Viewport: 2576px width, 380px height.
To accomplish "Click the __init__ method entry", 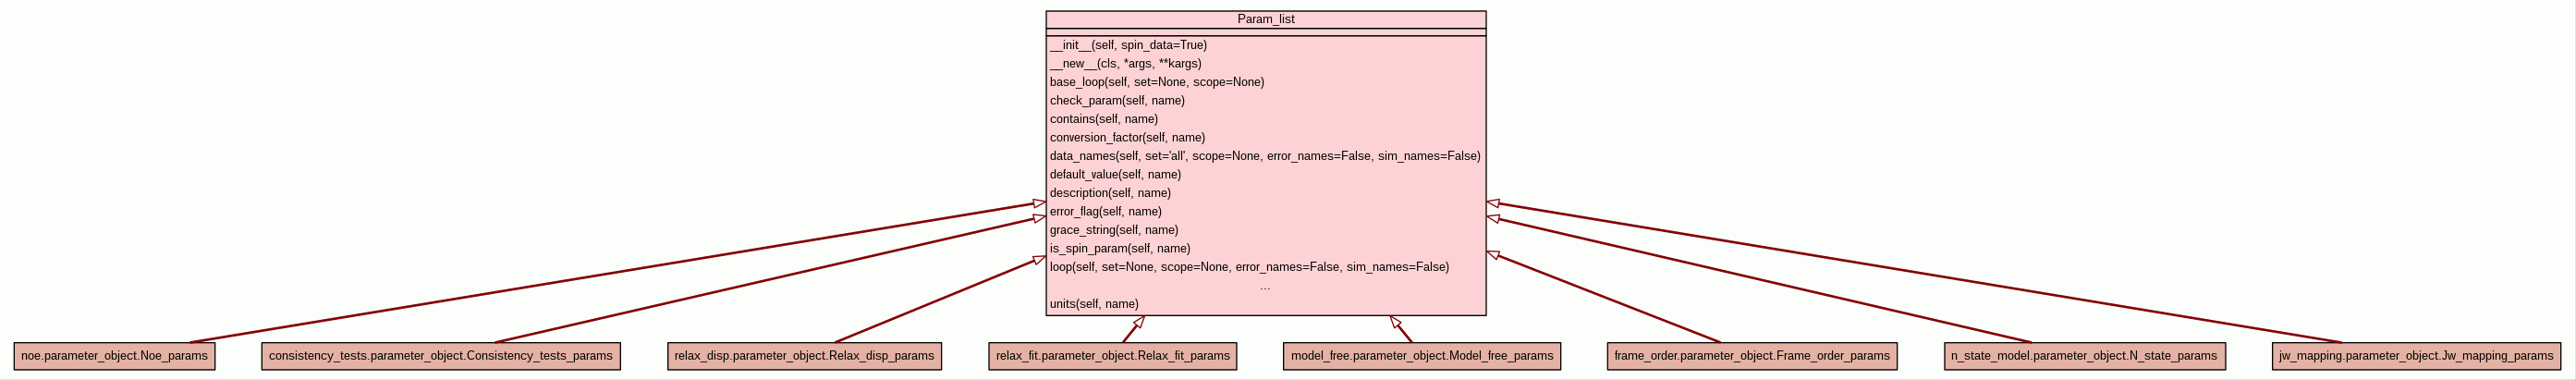I will (x=1128, y=45).
